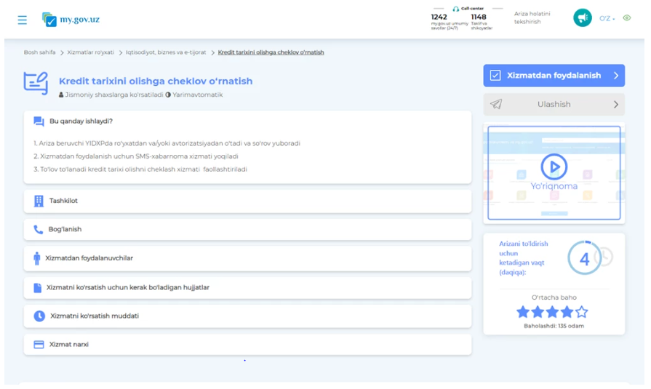Viewport: 651px width, 389px height.
Task: Click the Bu qanday ishlaydi chat icon
Action: pos(39,121)
